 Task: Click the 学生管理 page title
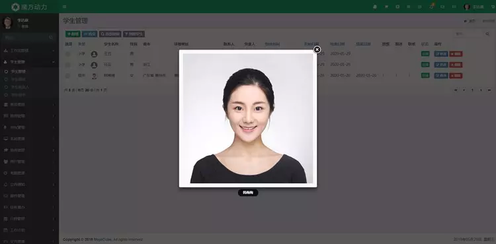tap(75, 21)
